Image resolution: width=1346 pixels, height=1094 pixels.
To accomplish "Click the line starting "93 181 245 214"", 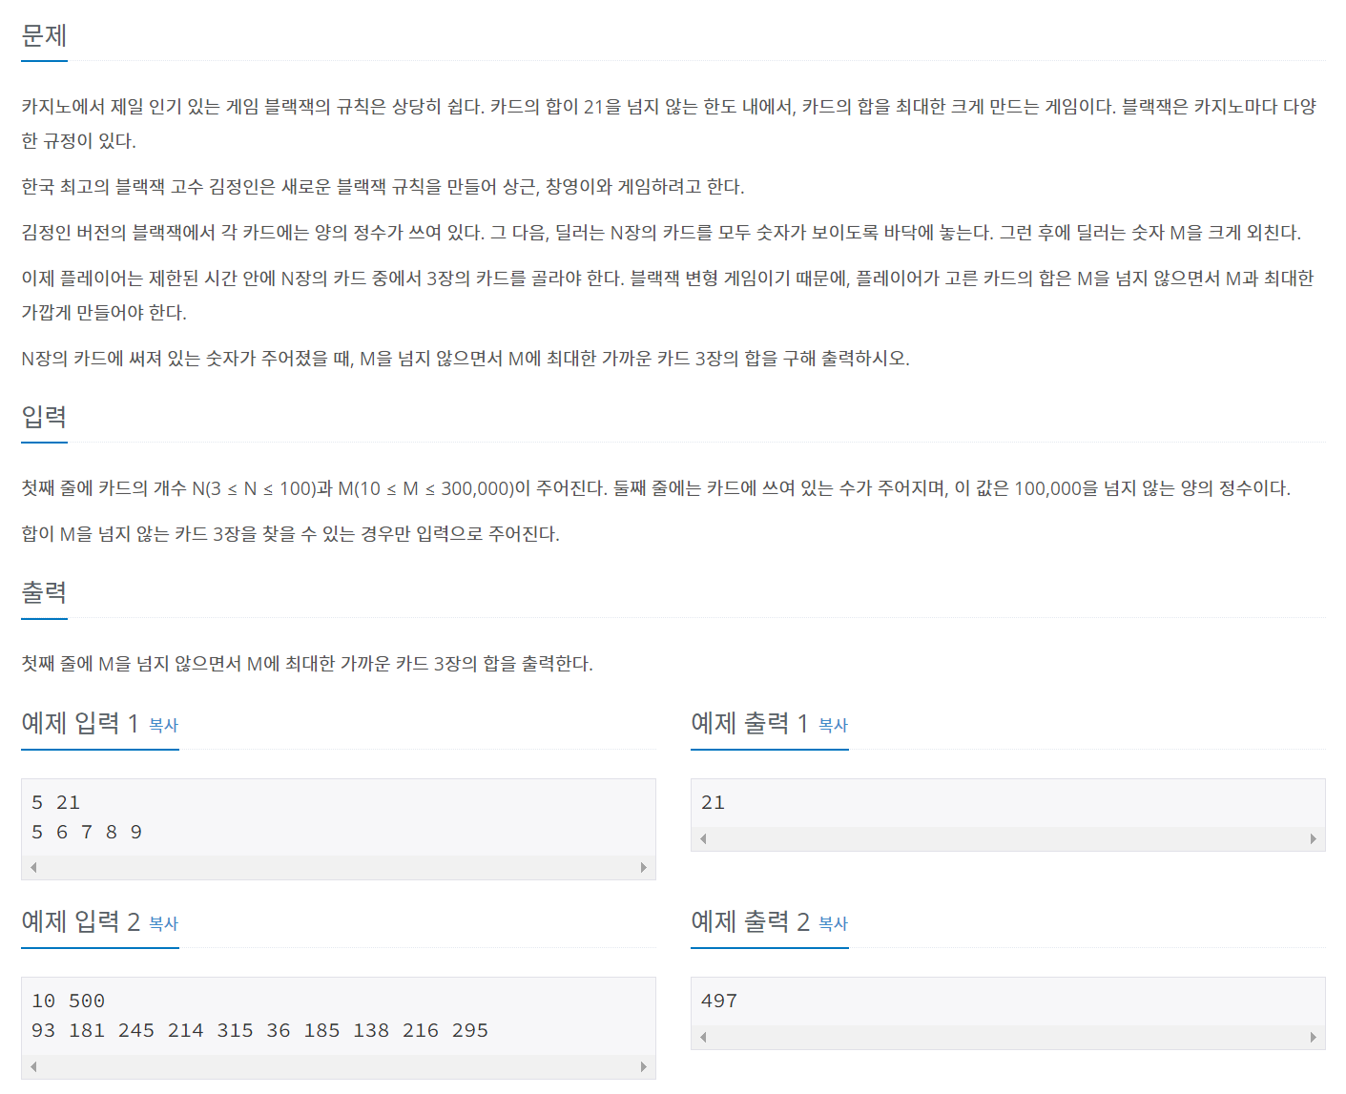I will [x=259, y=1030].
